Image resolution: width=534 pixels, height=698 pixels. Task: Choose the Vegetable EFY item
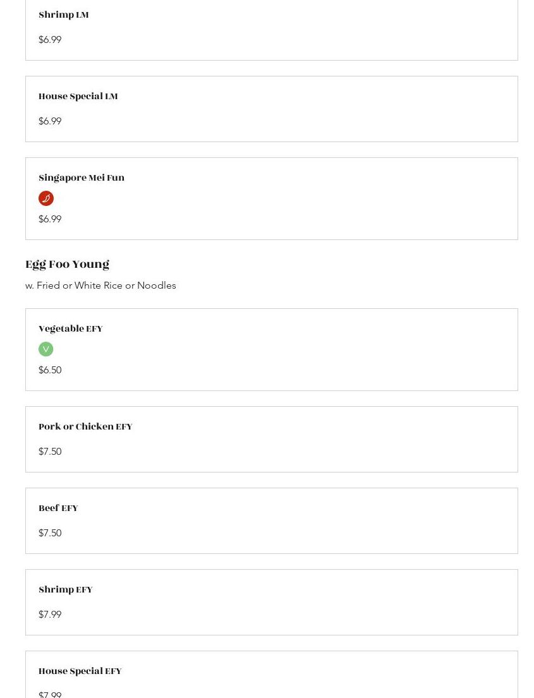tap(71, 329)
